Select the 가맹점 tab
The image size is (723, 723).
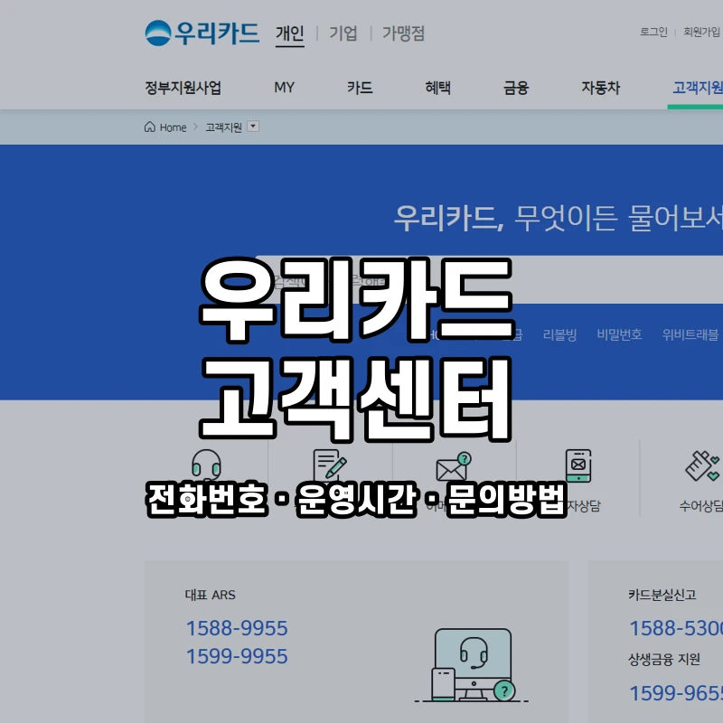(403, 33)
